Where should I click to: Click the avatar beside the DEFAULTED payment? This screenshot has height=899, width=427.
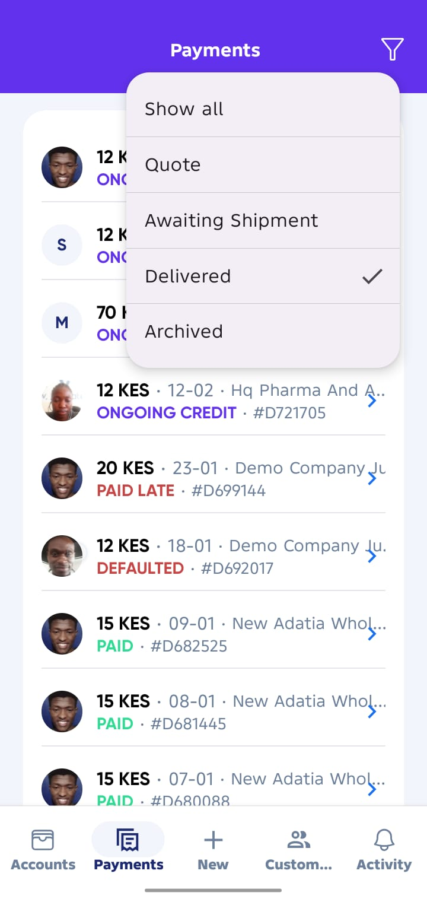coord(62,556)
